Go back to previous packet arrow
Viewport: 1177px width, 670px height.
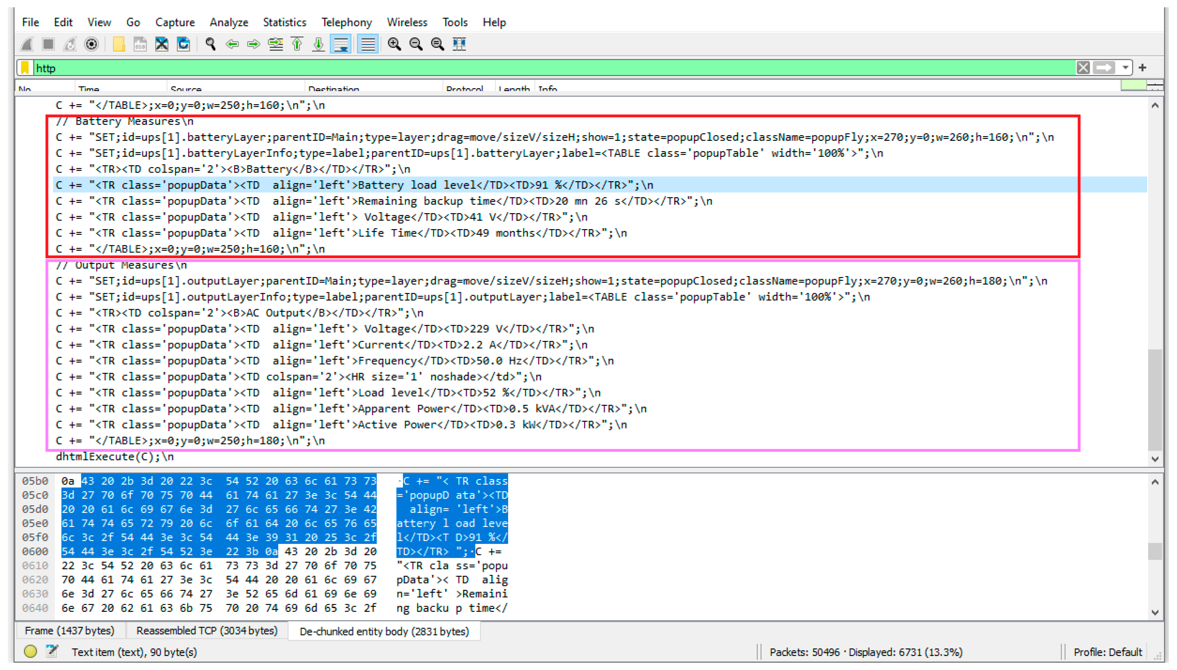(232, 44)
